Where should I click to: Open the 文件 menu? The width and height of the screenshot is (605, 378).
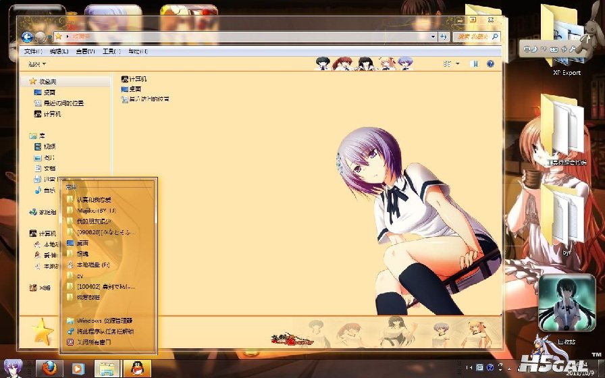(33, 51)
